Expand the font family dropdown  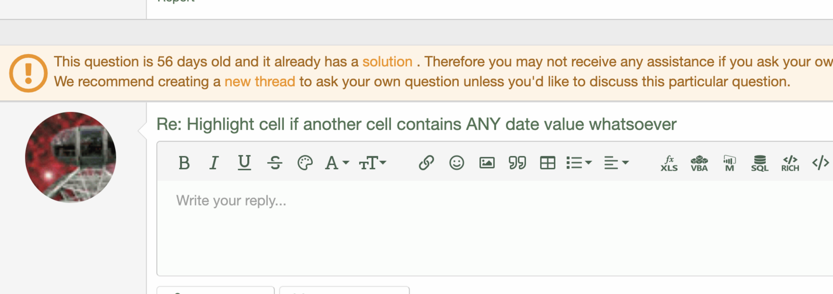pyautogui.click(x=336, y=163)
